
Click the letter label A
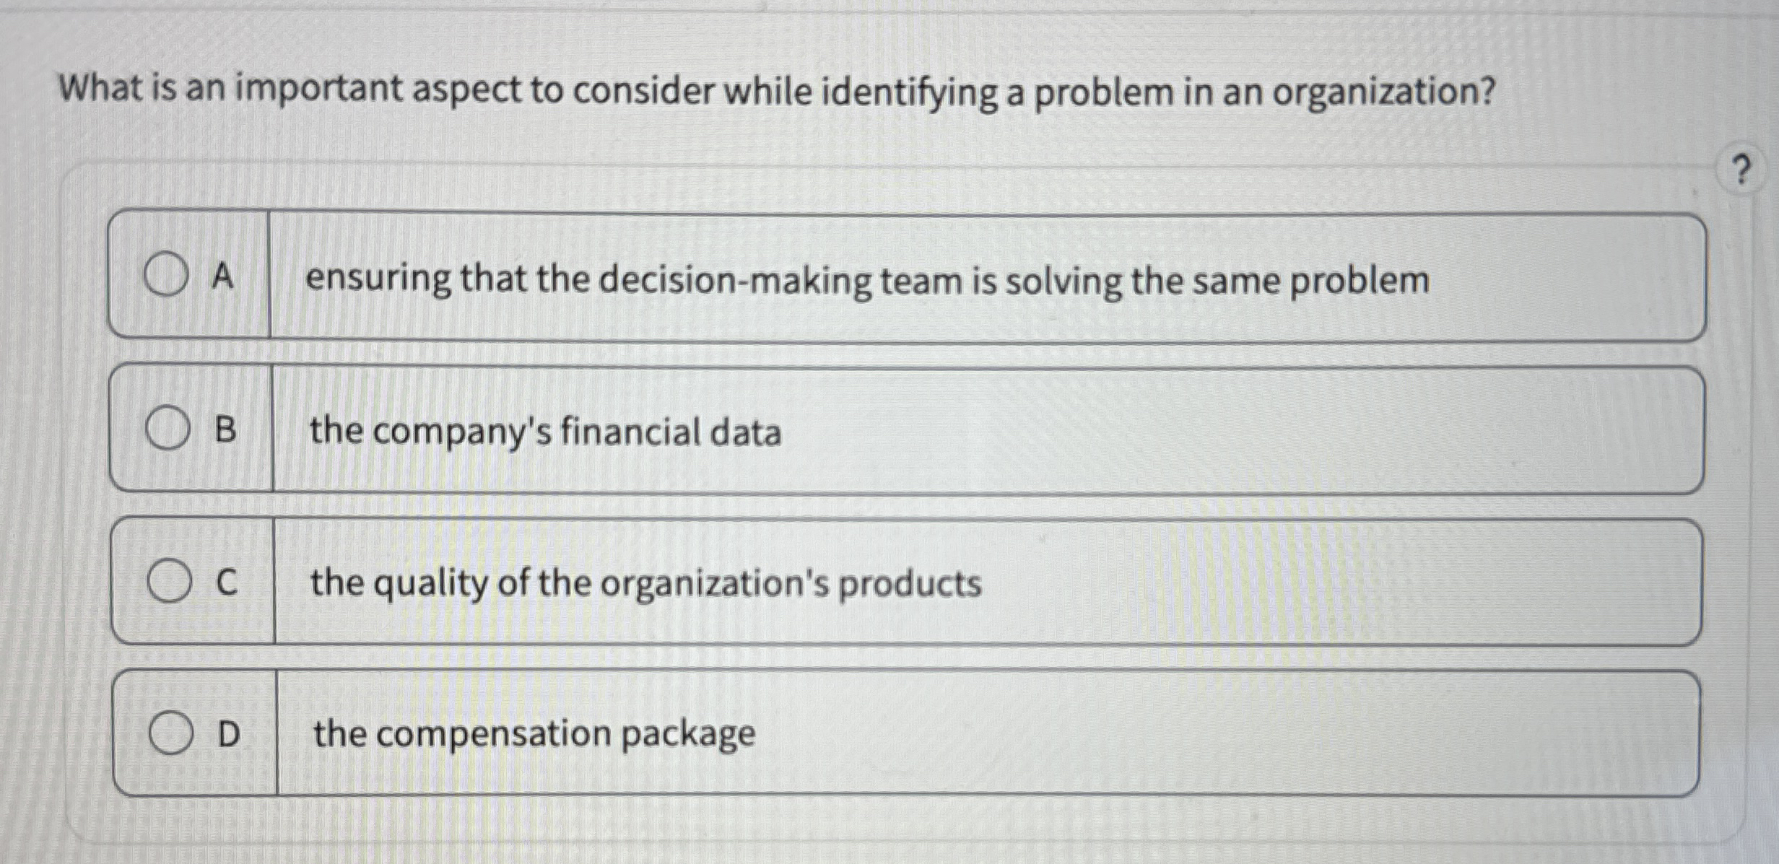click(224, 279)
